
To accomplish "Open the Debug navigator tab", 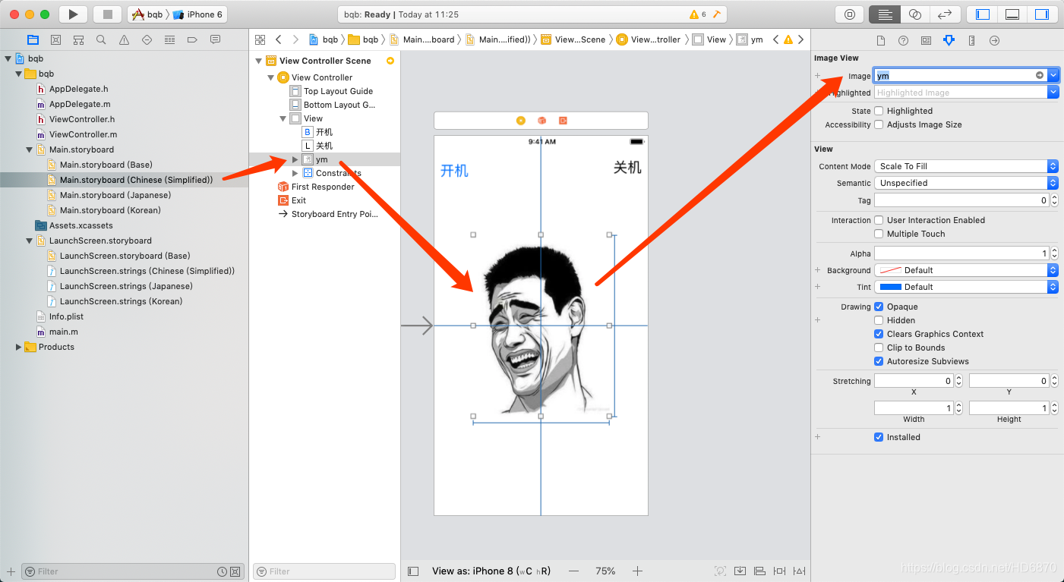I will (x=169, y=39).
